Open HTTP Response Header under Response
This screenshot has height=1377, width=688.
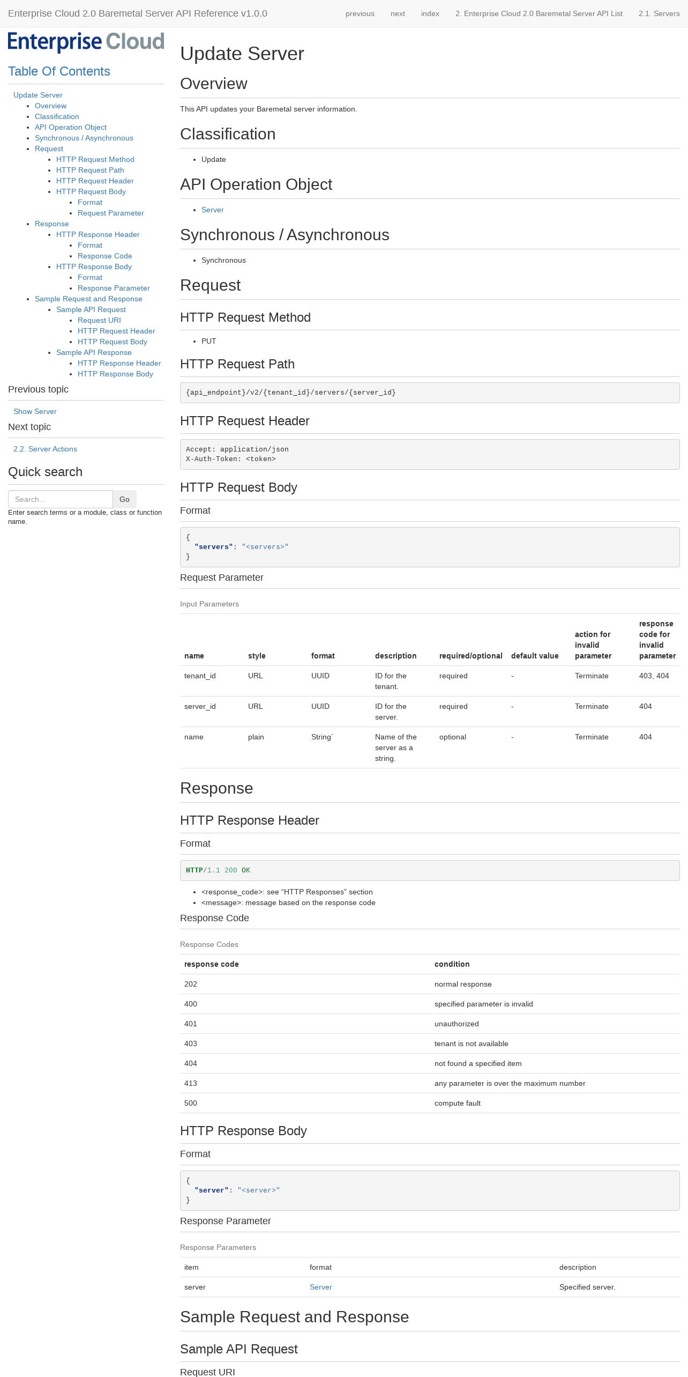pyautogui.click(x=98, y=234)
